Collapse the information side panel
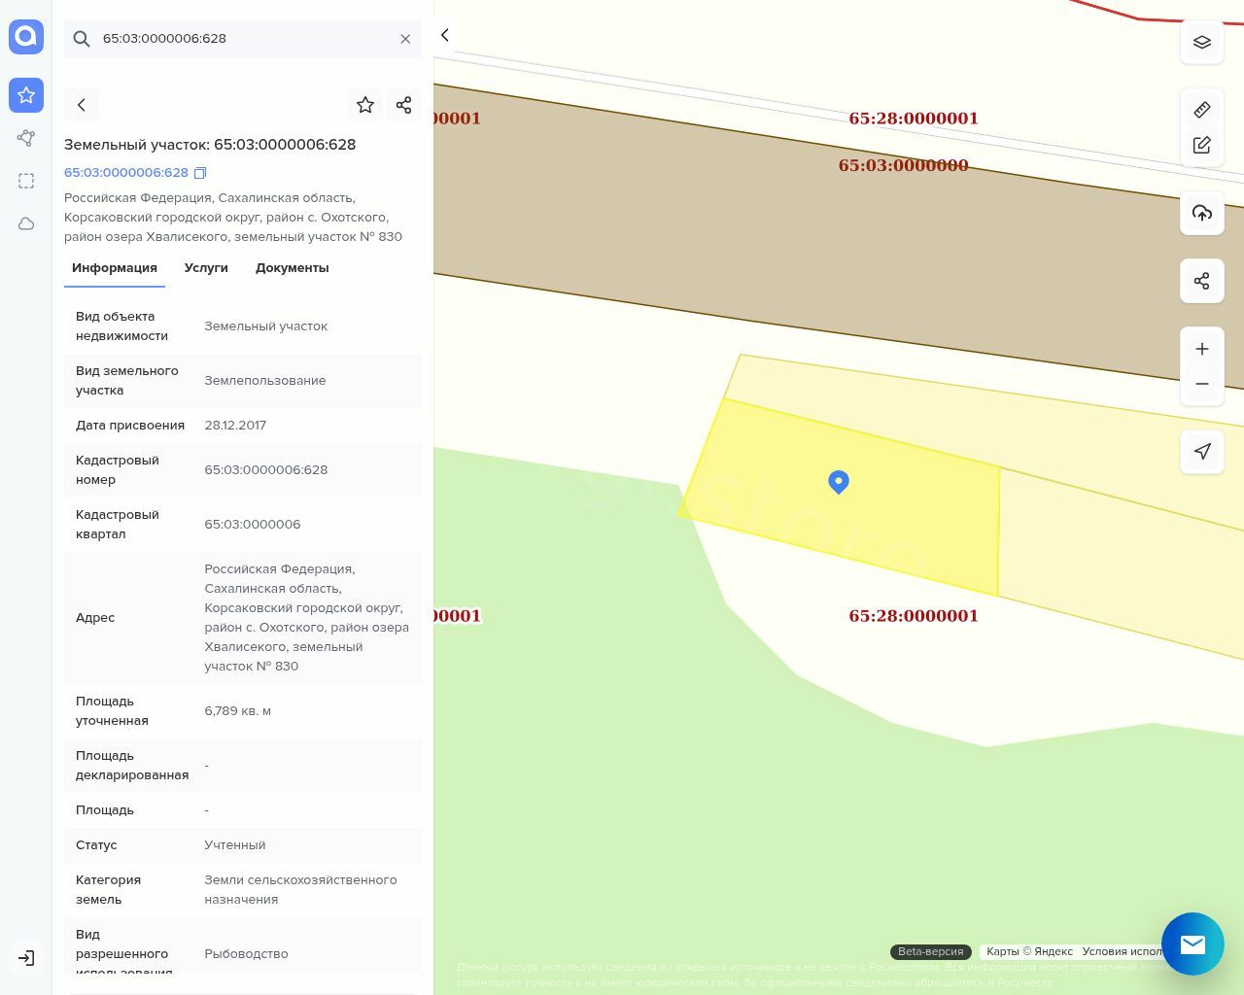 pyautogui.click(x=445, y=35)
